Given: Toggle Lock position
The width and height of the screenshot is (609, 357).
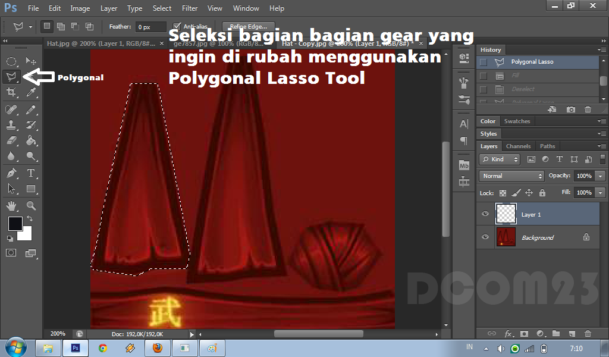Looking at the screenshot, I should coord(529,193).
